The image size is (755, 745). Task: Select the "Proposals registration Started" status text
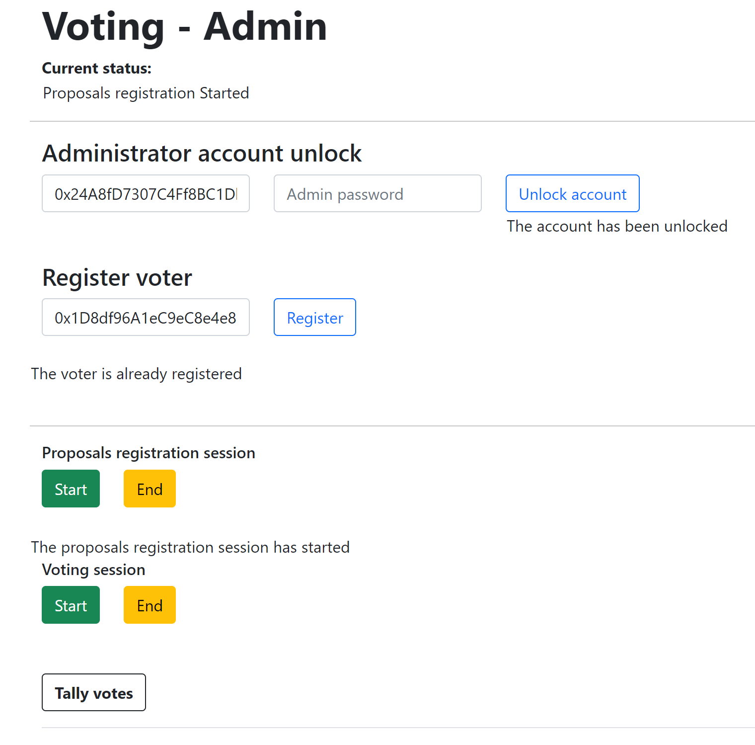pyautogui.click(x=146, y=93)
